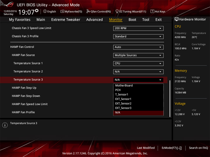The height and width of the screenshot is (157, 210).
Task: Select HAMP Fan Profile row
Action: (x=23, y=112)
